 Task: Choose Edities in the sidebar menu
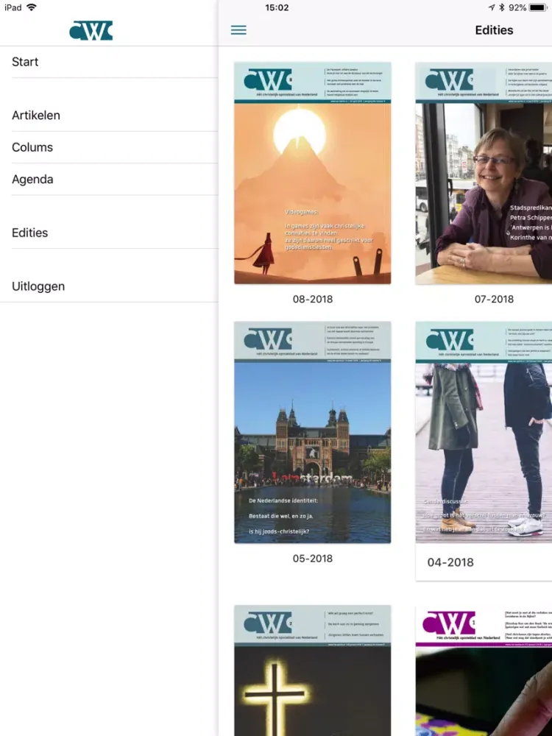tap(109, 233)
